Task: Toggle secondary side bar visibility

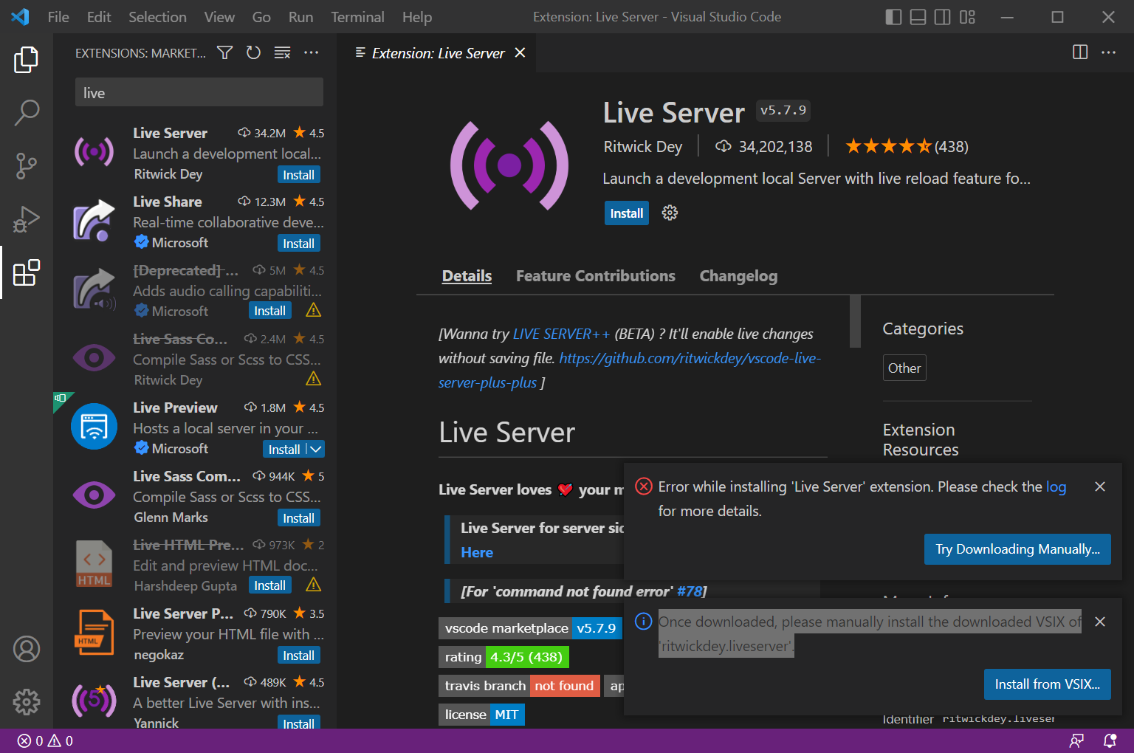Action: 942,17
